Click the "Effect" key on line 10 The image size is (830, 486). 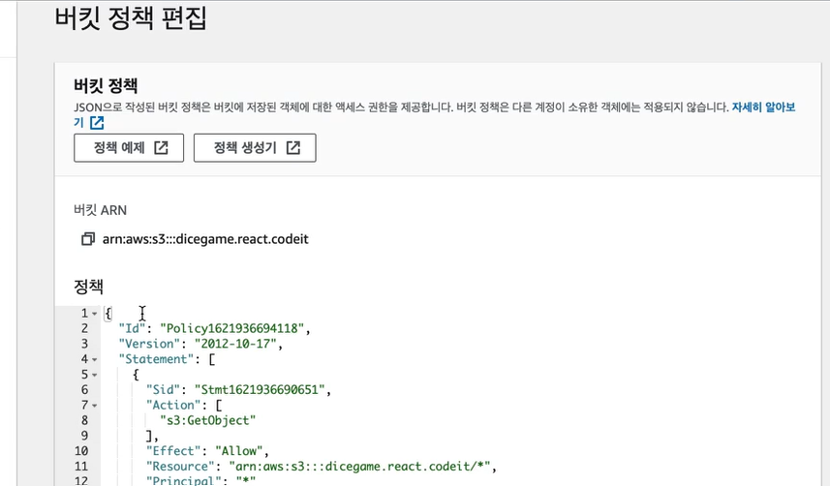(173, 451)
